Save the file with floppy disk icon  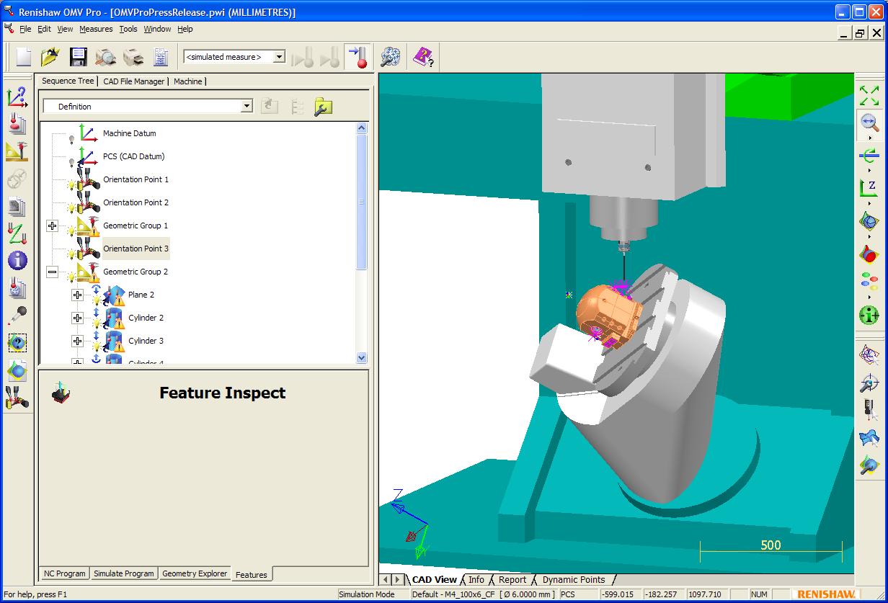click(78, 57)
